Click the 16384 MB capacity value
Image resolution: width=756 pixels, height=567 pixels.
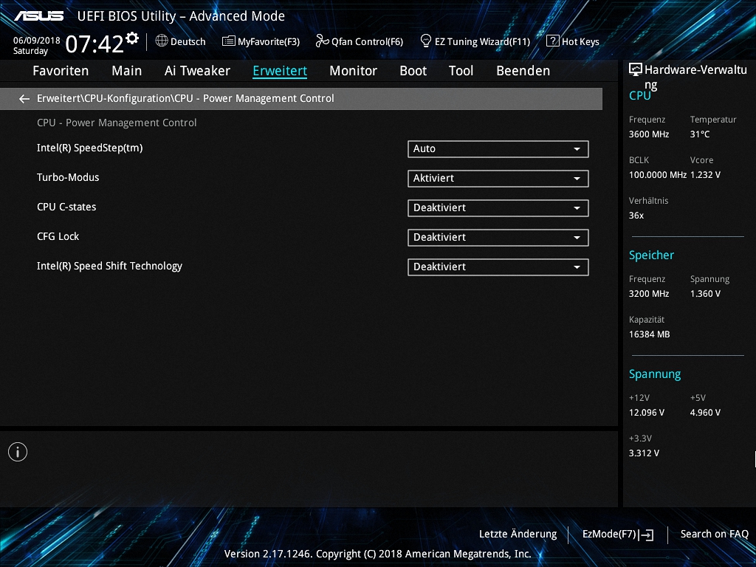[x=650, y=334]
